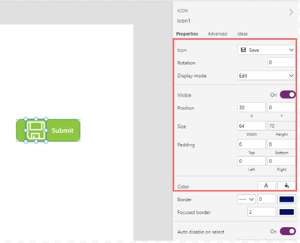The height and width of the screenshot is (243, 300).
Task: Click the Focused border color swatch
Action: [x=286, y=212]
